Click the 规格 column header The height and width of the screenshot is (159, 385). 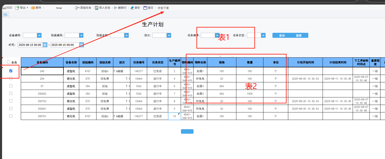point(222,62)
